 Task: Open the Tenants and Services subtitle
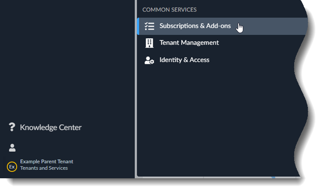(x=44, y=168)
